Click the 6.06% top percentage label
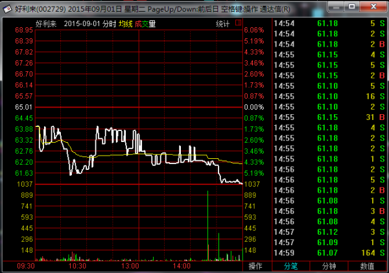Image resolution: width=389 pixels, height=273 pixels. click(254, 30)
